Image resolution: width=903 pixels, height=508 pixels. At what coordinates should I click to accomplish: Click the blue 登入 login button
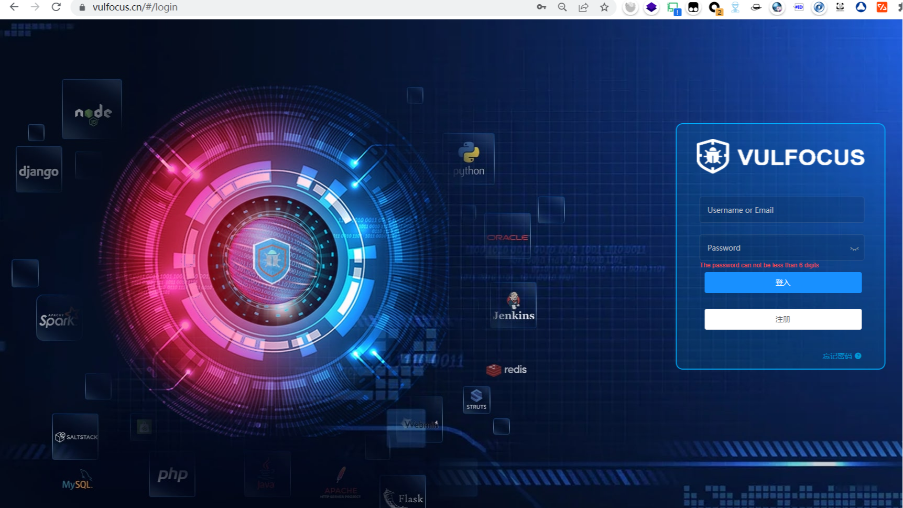[783, 283]
